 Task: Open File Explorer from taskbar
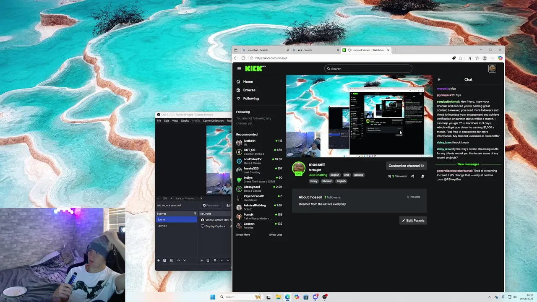[x=278, y=297]
